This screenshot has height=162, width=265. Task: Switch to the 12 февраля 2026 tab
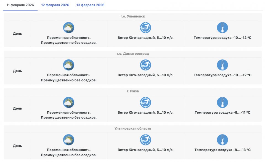coord(55,5)
